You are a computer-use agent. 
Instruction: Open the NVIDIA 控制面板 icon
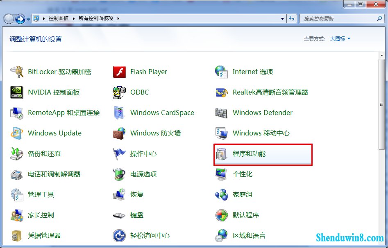coord(17,92)
